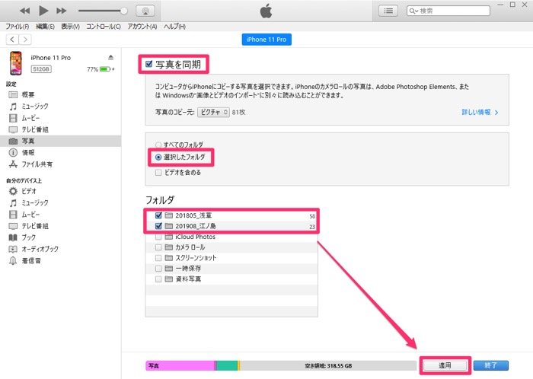
Task: Open テレビ番組 under 設定
Action: (x=35, y=129)
